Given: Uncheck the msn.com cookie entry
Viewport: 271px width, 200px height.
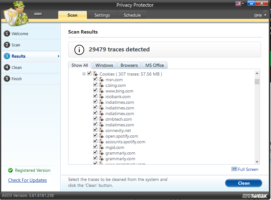Looking at the screenshot, I should pos(95,79).
